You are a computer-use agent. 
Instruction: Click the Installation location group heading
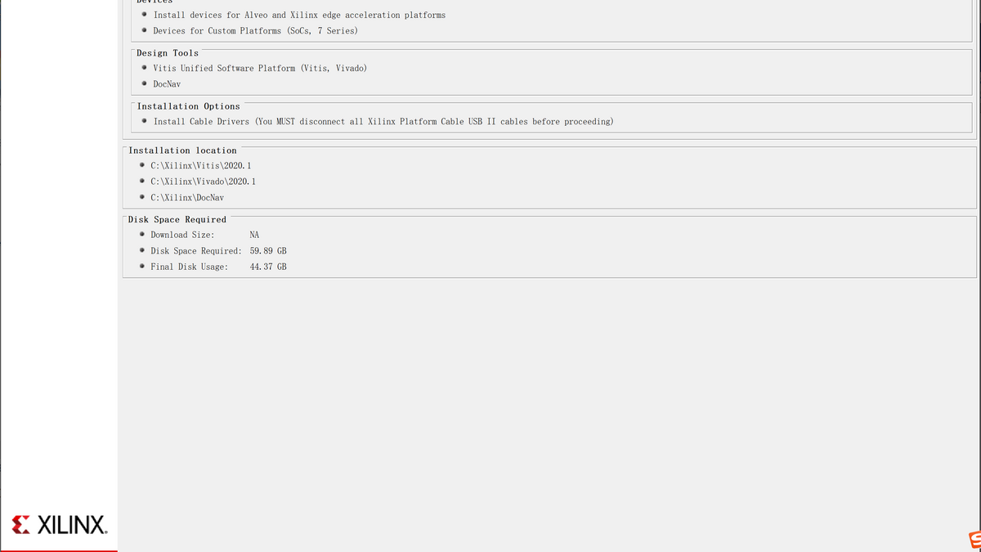183,150
